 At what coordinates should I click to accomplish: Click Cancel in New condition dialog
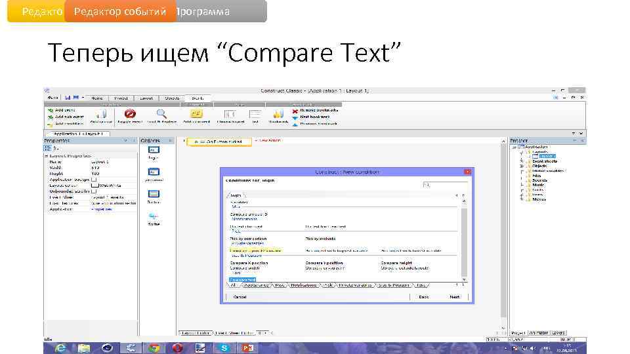[x=240, y=297]
